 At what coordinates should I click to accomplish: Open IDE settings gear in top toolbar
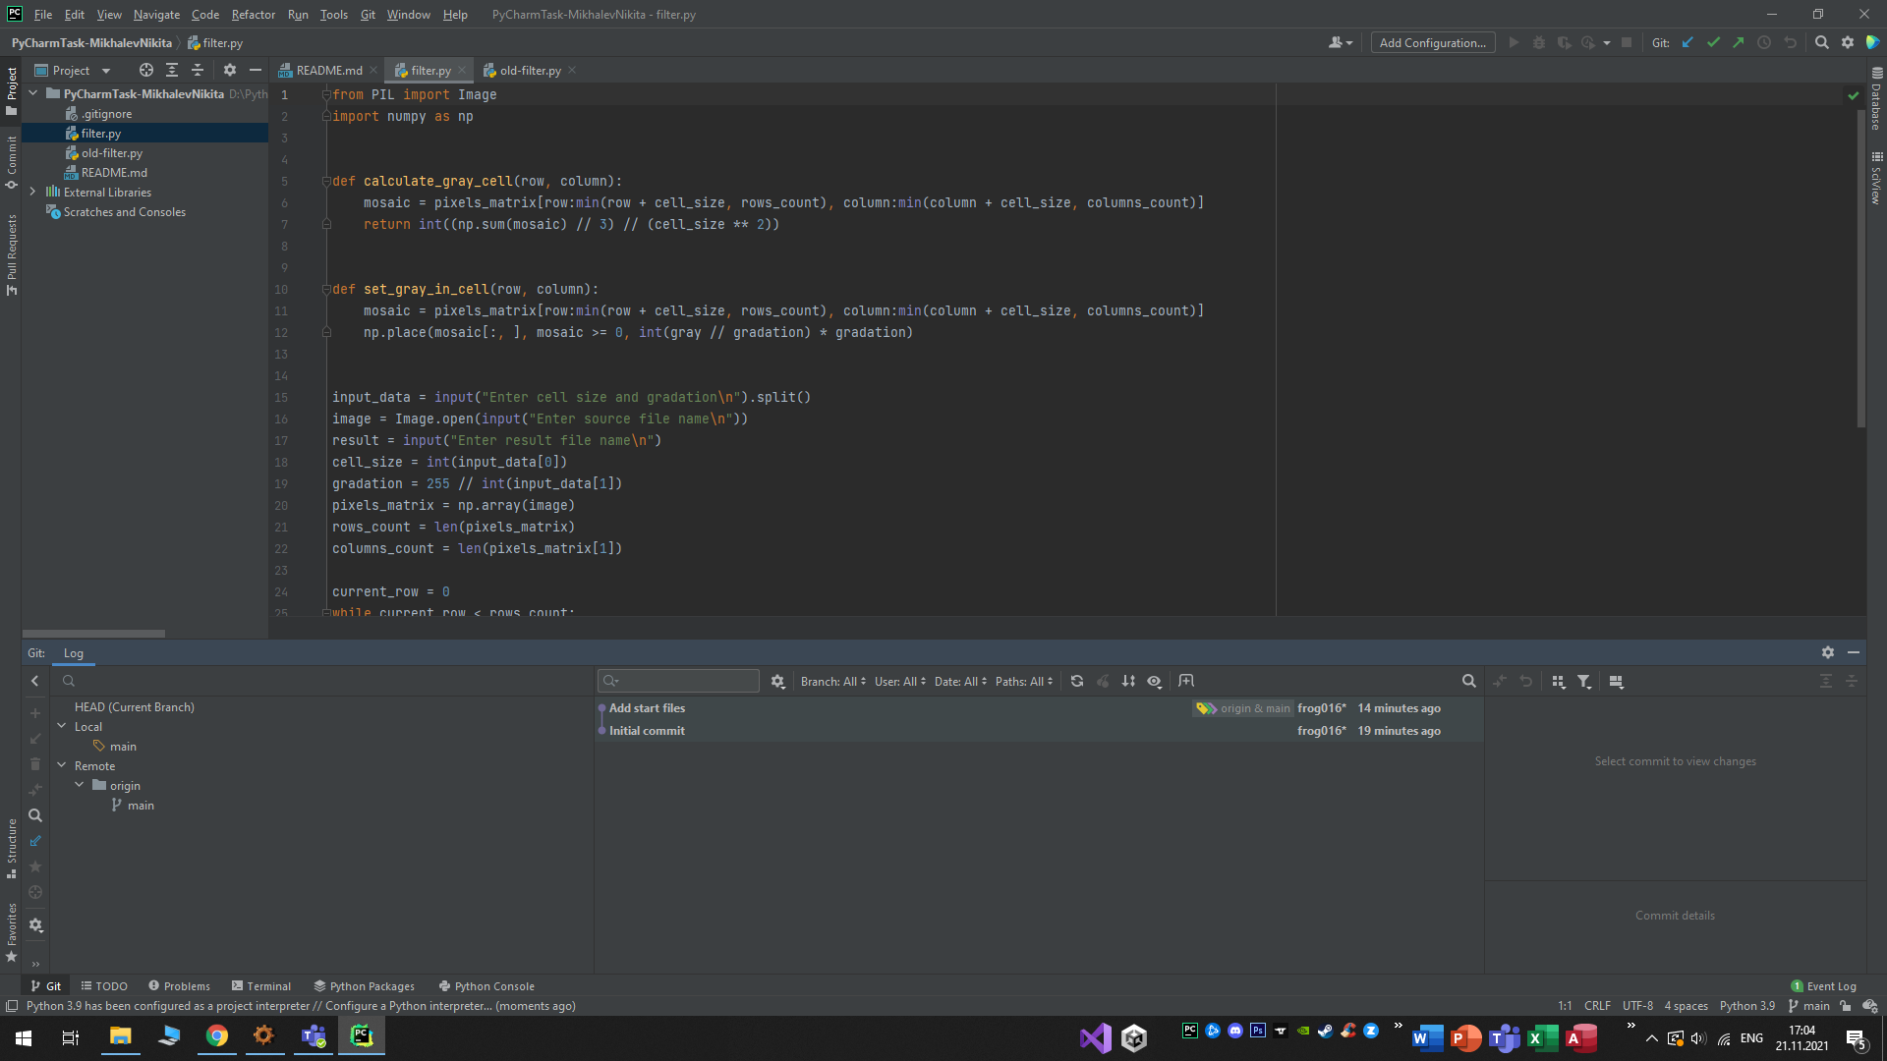pos(1848,43)
